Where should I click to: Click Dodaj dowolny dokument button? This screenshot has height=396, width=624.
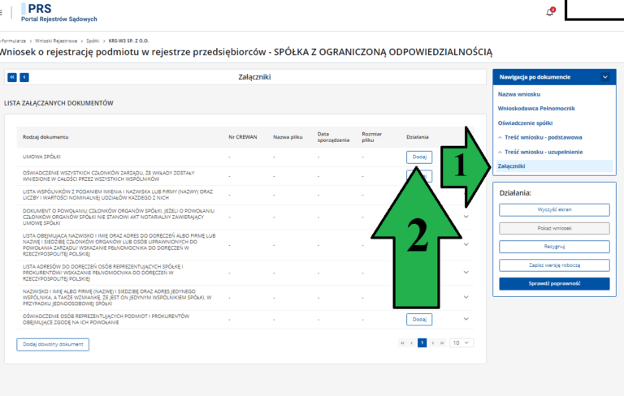tap(53, 344)
